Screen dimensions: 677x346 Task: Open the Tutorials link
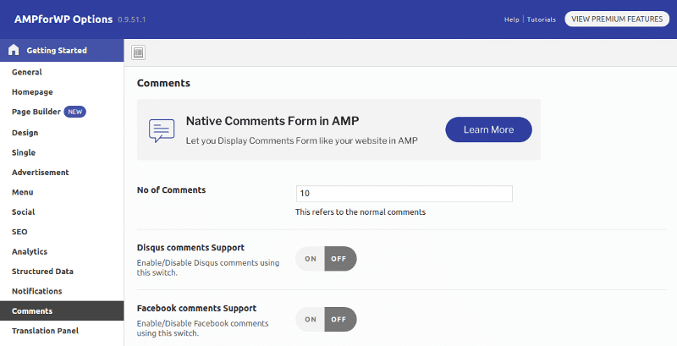coord(542,19)
